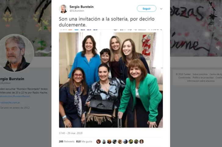This screenshot has width=222, height=147.
Task: Click the @SLBurstein handle in the tweet
Action: click(77, 11)
